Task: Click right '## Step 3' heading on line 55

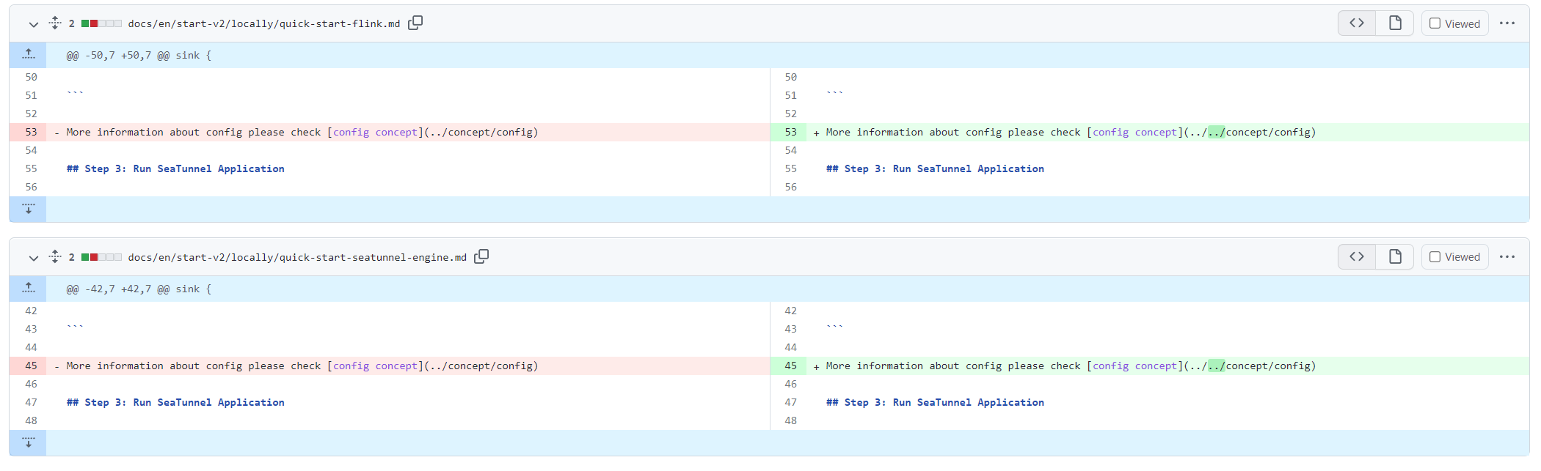Action: (935, 168)
